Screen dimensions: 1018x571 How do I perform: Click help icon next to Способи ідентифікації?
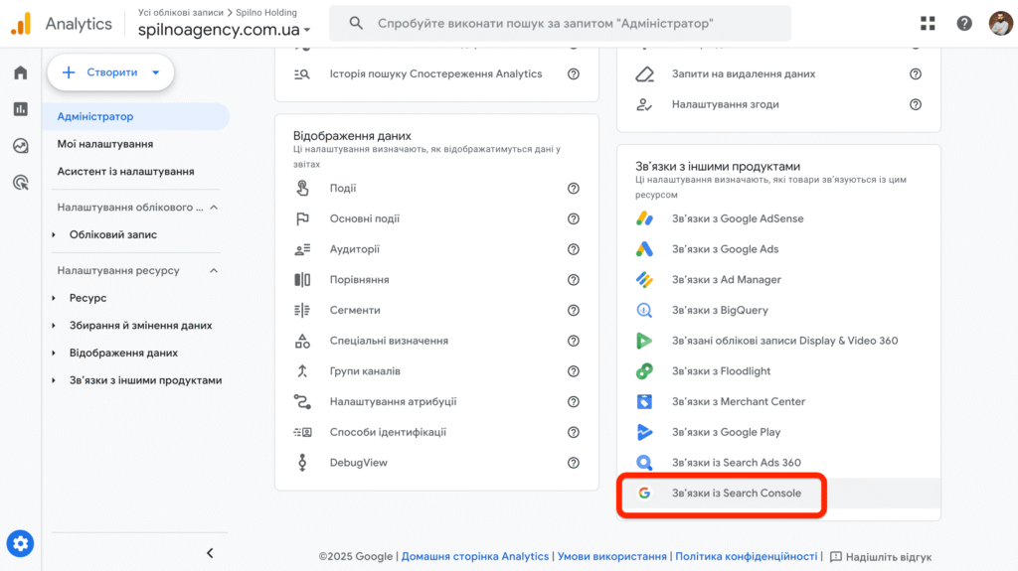(574, 432)
